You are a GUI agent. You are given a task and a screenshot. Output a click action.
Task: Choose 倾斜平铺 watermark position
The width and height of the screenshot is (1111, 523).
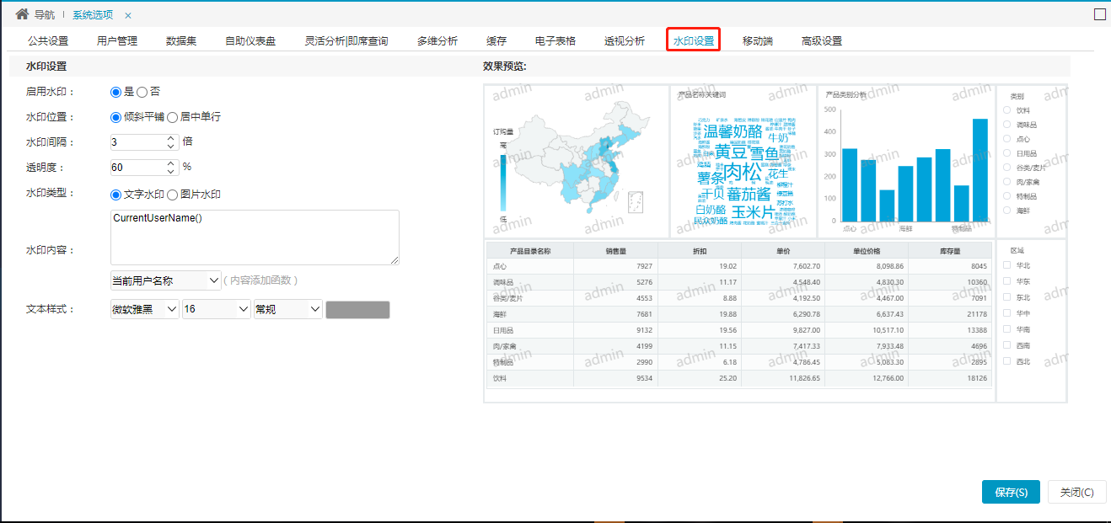[116, 117]
